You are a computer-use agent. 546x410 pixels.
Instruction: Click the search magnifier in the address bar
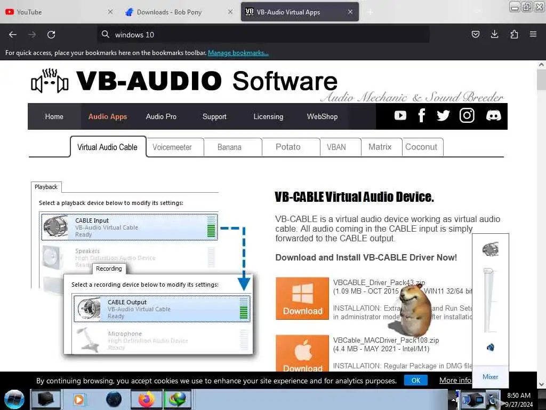(105, 34)
